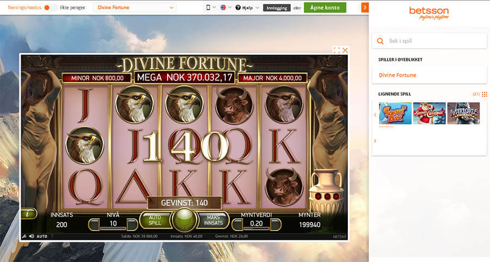Increase the Nivå bet level

132,224
